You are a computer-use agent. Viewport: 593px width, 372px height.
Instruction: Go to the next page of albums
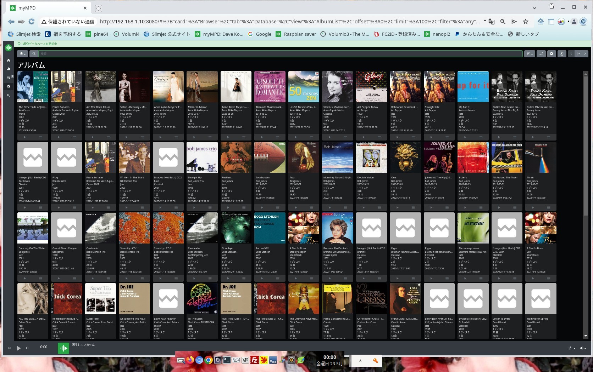585,54
